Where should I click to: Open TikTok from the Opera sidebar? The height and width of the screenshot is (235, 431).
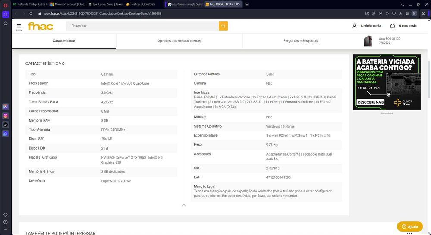(x=6, y=125)
